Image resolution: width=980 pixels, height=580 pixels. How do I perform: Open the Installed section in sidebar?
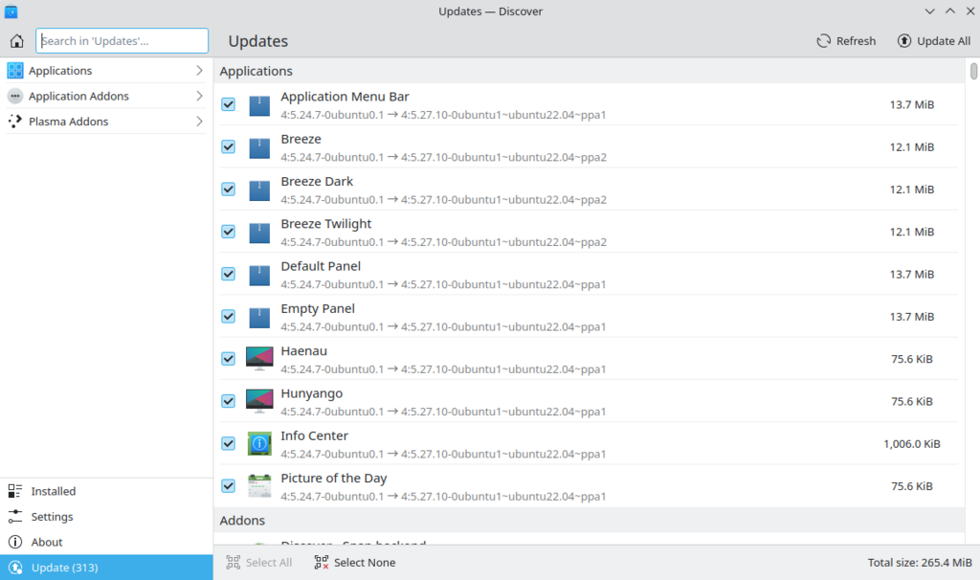click(x=53, y=491)
